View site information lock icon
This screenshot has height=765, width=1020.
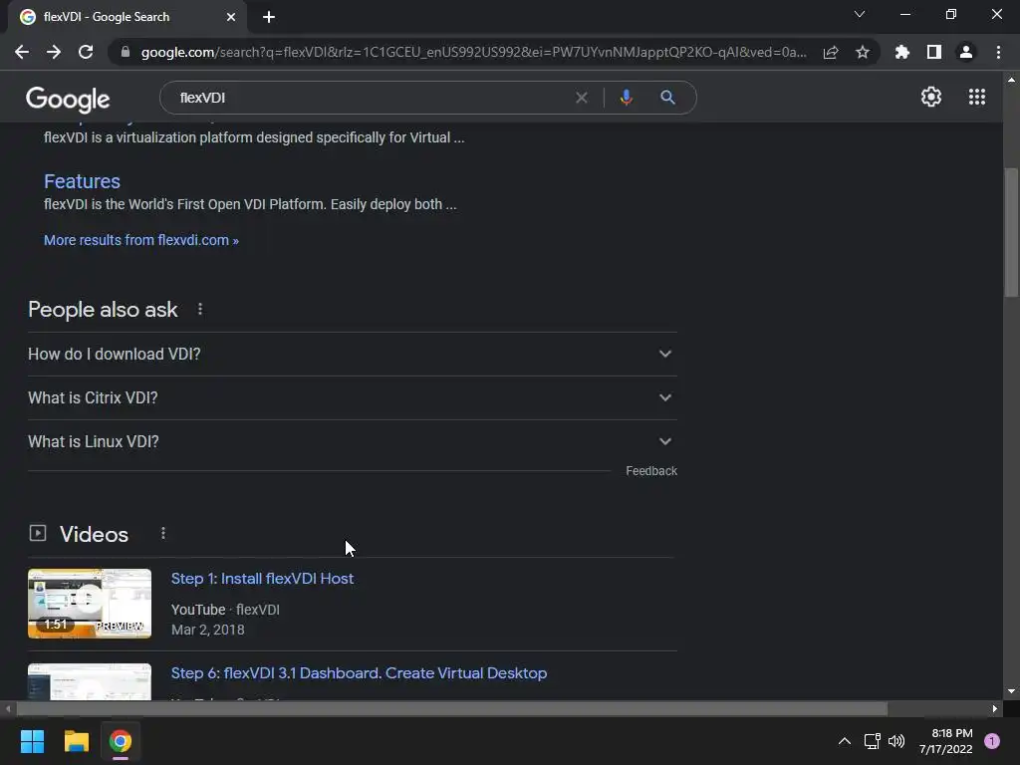(x=126, y=52)
